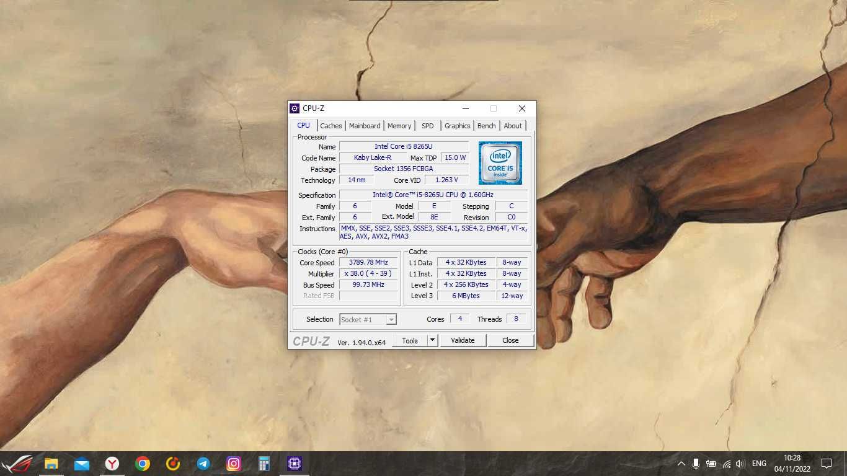Show hidden system tray icons
This screenshot has height=476, width=847.
[681, 464]
